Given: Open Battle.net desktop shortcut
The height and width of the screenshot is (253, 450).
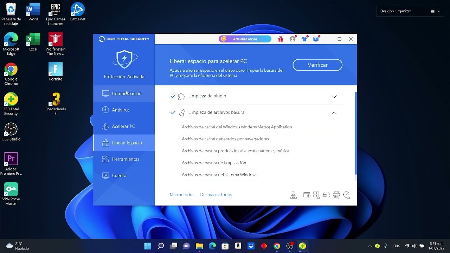Looking at the screenshot, I should click(78, 12).
